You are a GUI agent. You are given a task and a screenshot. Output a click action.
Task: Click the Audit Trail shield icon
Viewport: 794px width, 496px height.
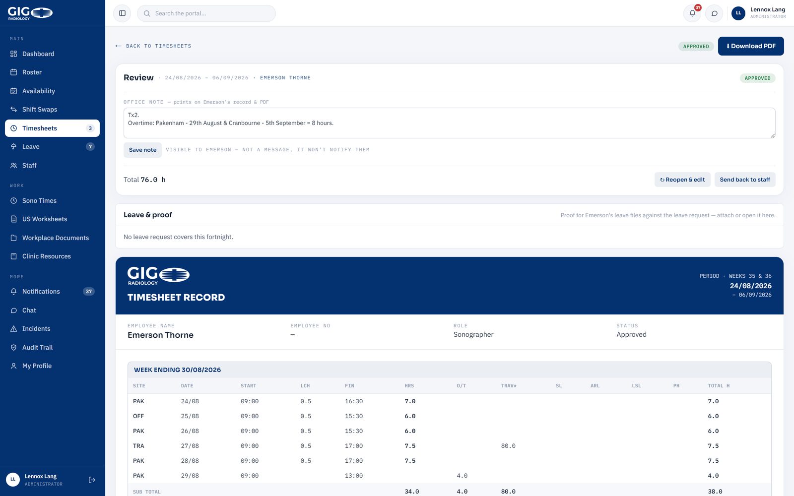pyautogui.click(x=14, y=347)
